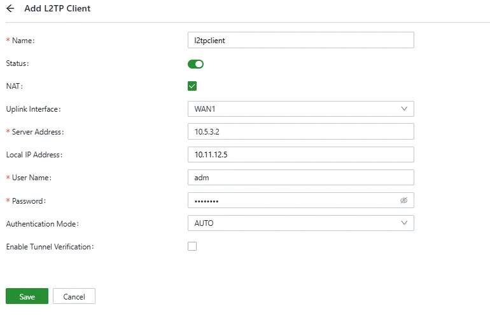Toggle the Status switch off
490x323 pixels.
[195, 64]
